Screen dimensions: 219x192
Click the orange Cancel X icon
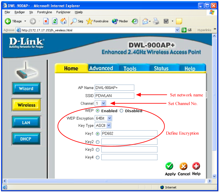pos(183,166)
